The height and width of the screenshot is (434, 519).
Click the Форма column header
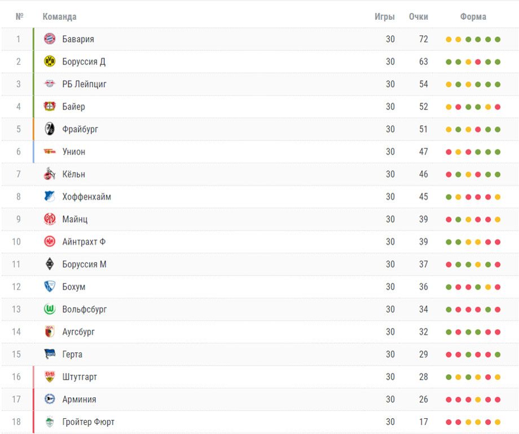tap(473, 16)
